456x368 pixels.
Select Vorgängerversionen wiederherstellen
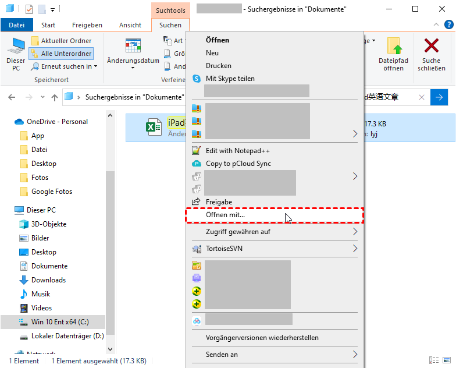click(x=262, y=338)
